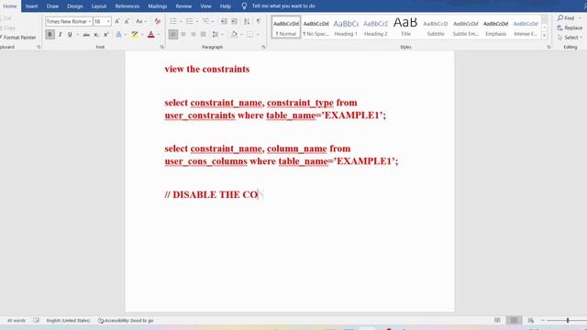The image size is (587, 330).
Task: Open the Styles pane launcher
Action: (548, 47)
